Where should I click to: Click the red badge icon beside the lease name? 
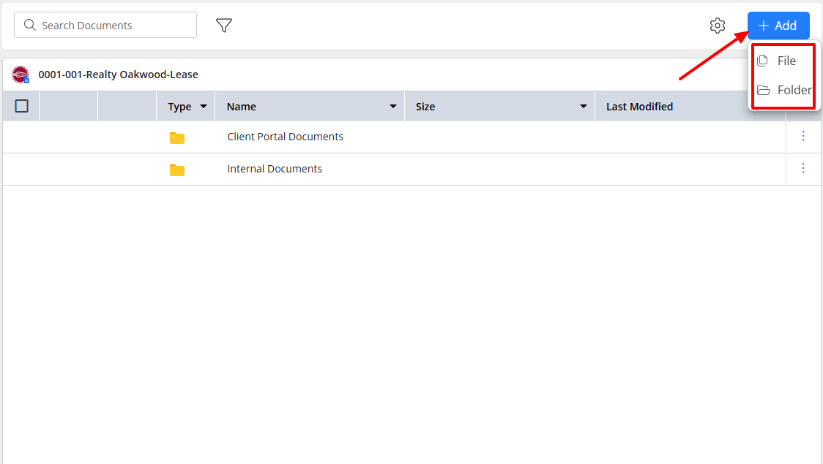point(20,74)
